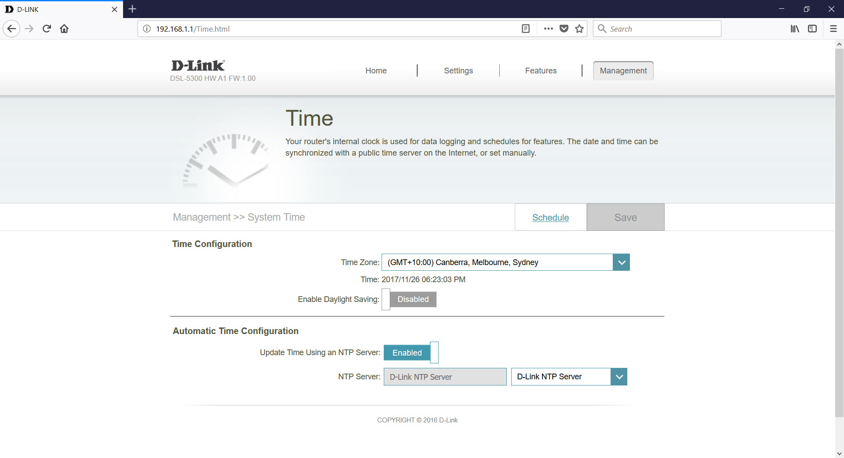Click the NTP Server text field
This screenshot has height=458, width=844.
pyautogui.click(x=445, y=377)
